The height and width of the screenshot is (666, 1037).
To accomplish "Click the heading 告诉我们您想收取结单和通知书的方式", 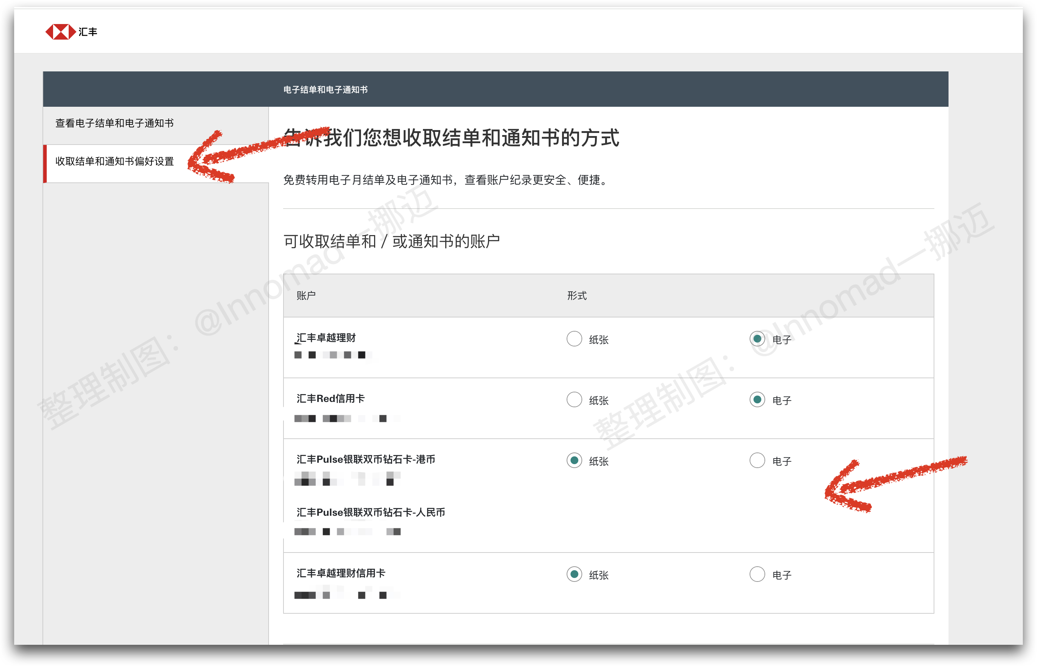I will coord(451,138).
